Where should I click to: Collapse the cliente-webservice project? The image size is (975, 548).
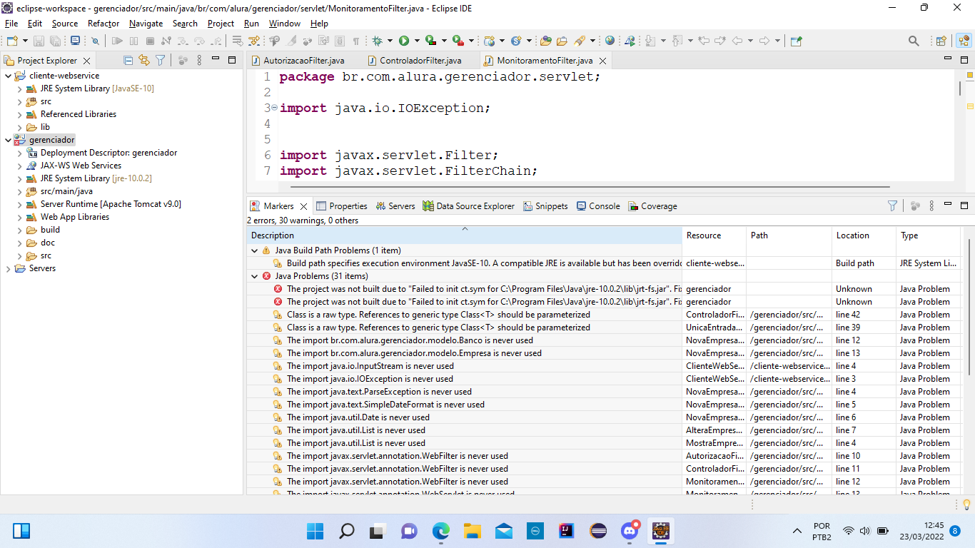click(9, 76)
